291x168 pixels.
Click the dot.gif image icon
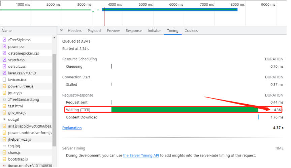(x=4, y=119)
